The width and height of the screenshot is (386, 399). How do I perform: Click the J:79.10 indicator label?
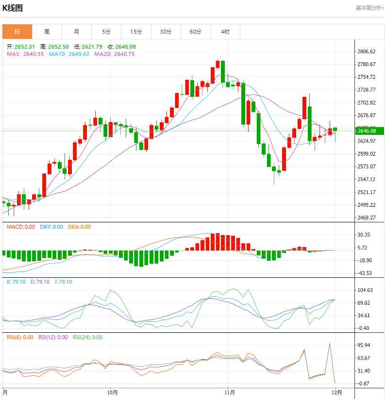click(x=63, y=282)
